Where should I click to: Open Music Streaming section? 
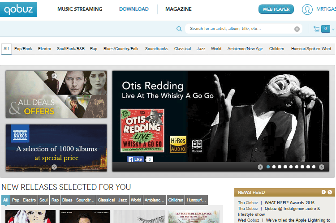[x=80, y=9]
